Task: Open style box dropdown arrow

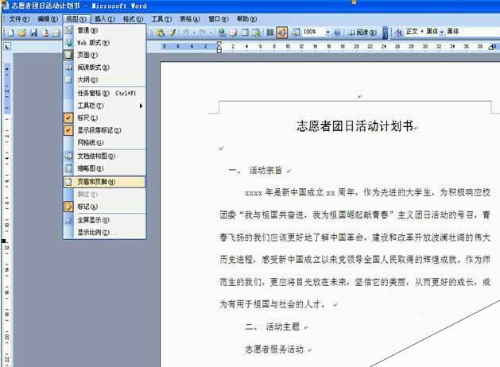Action: [x=442, y=32]
